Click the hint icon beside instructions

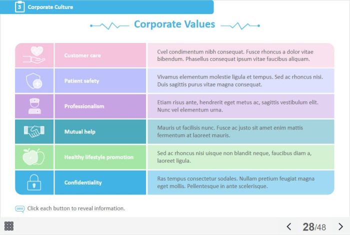click(19, 208)
